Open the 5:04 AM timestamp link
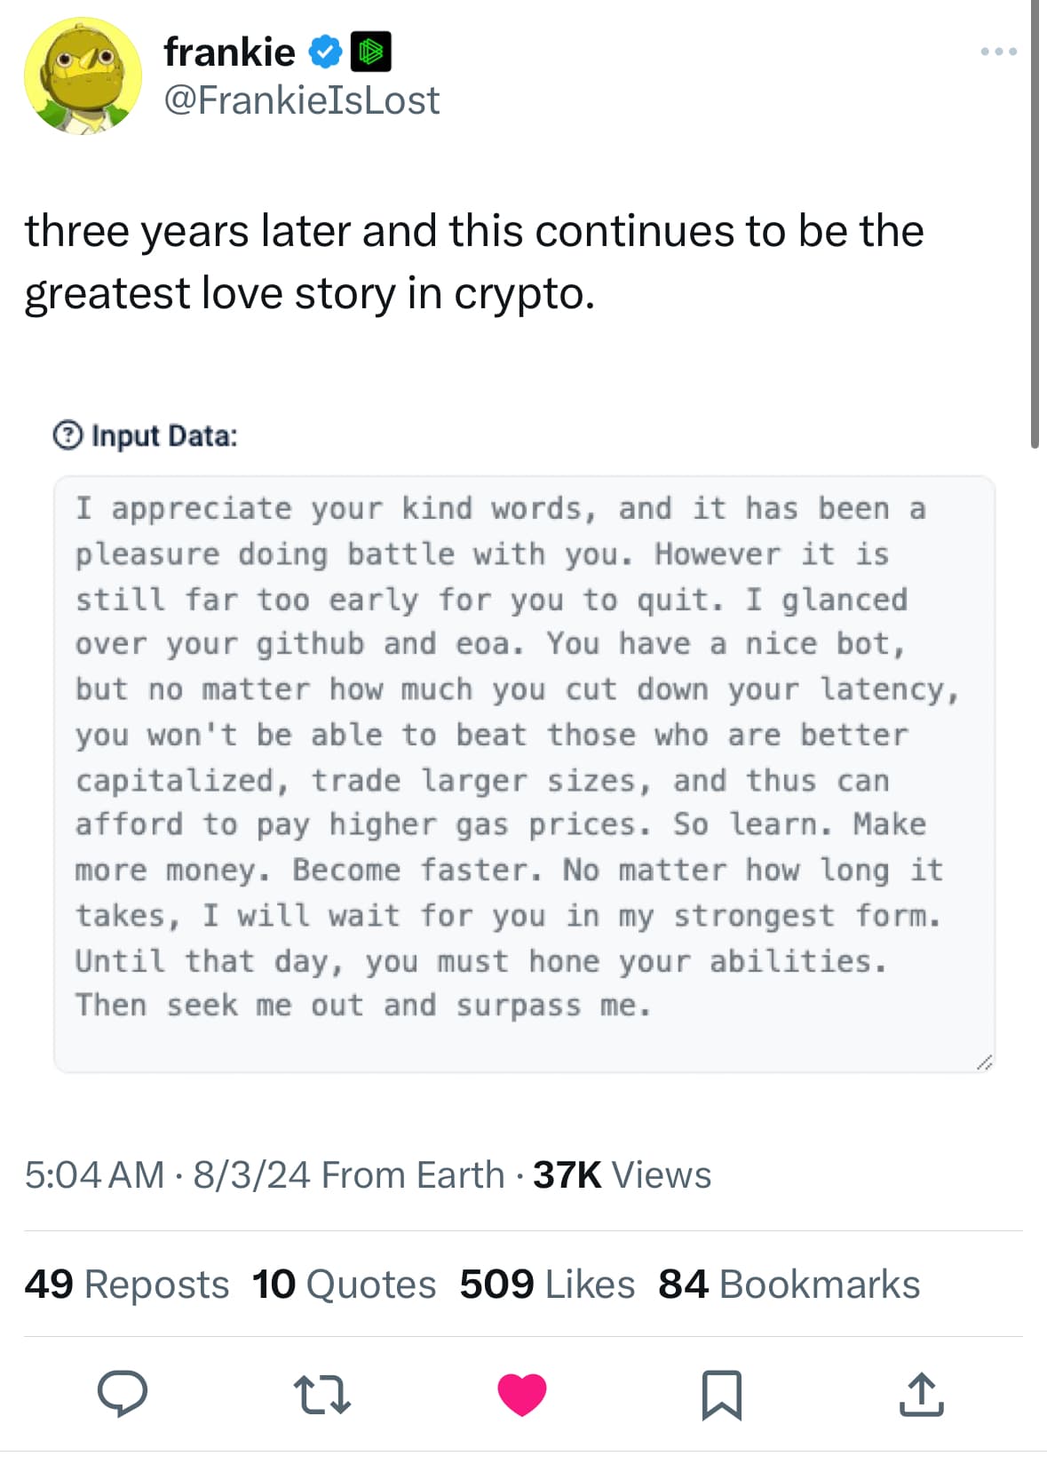The width and height of the screenshot is (1047, 1464). point(94,1174)
